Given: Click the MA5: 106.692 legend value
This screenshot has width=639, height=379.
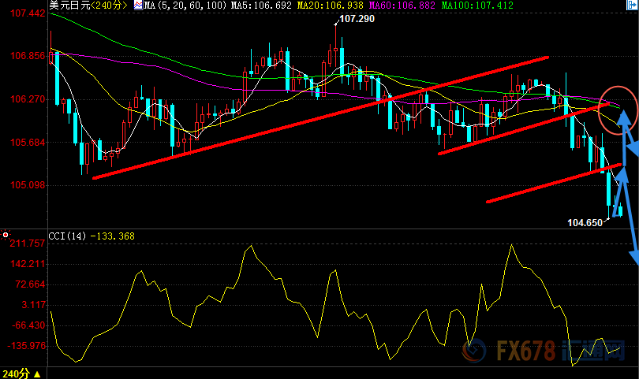Looking at the screenshot, I should (x=260, y=6).
